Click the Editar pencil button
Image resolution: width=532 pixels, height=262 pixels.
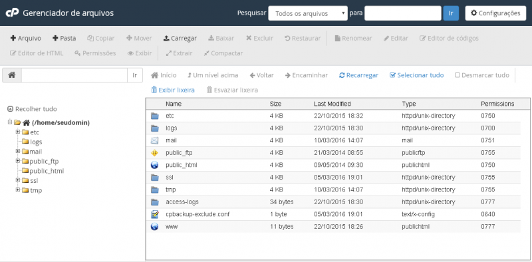pos(396,39)
